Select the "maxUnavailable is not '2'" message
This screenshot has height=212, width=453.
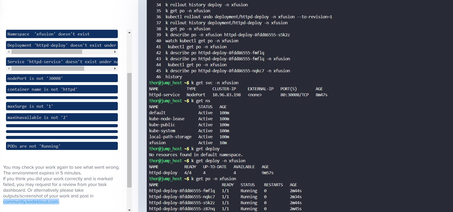tap(62, 117)
